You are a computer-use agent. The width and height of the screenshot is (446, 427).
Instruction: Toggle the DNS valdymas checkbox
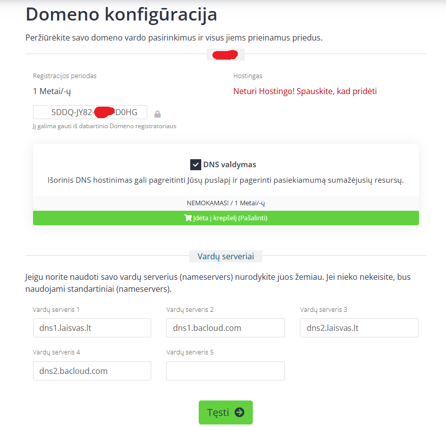click(196, 165)
